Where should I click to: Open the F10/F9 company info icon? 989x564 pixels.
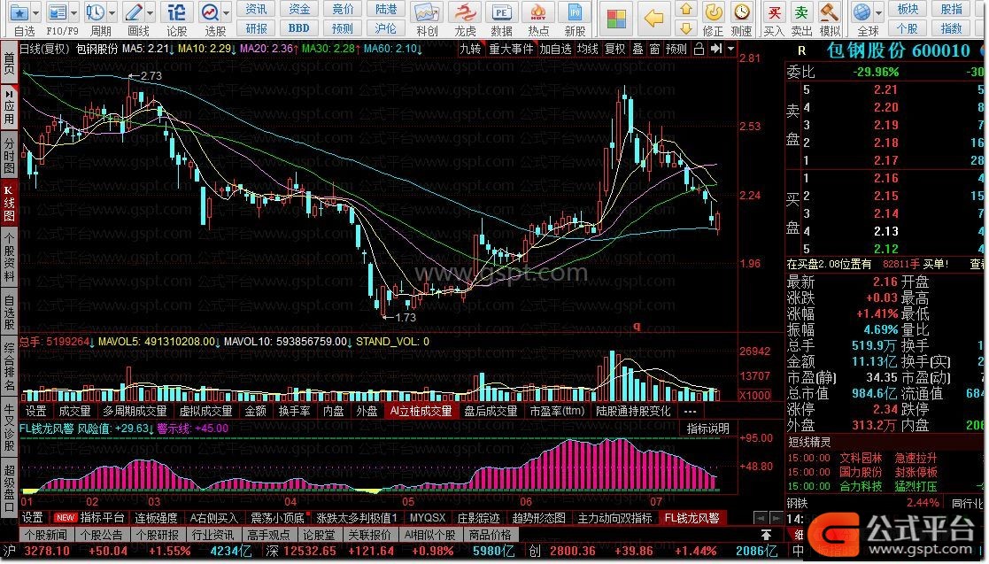(x=58, y=12)
